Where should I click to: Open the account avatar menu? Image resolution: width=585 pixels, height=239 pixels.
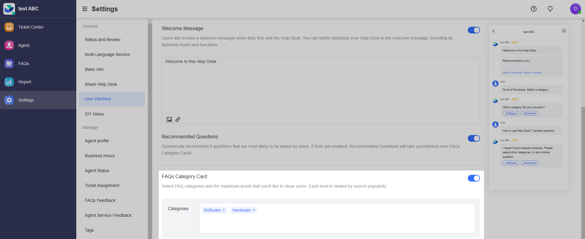pos(575,9)
